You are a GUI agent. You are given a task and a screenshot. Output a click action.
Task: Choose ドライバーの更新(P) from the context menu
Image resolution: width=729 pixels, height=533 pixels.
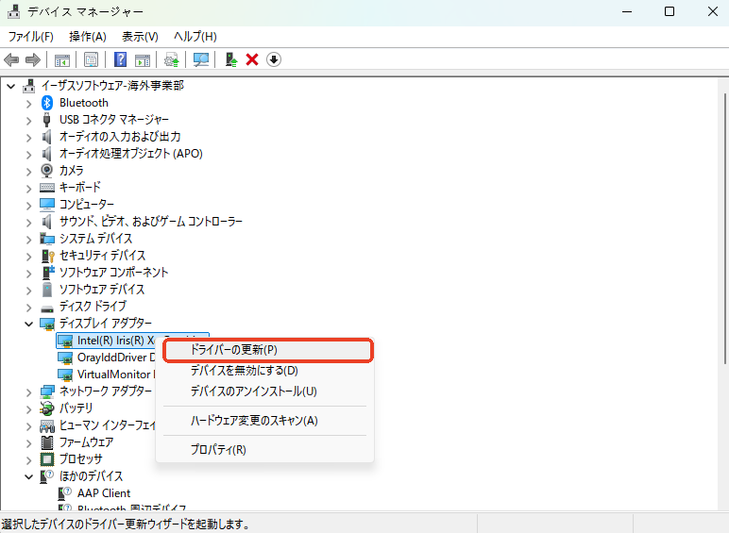(x=233, y=350)
